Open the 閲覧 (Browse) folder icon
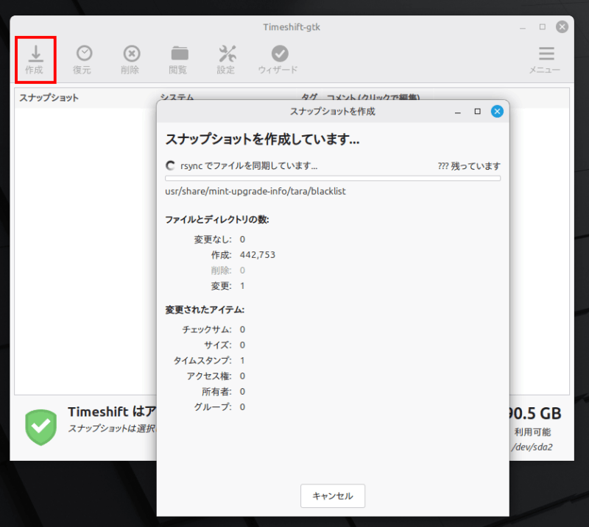 coord(178,54)
